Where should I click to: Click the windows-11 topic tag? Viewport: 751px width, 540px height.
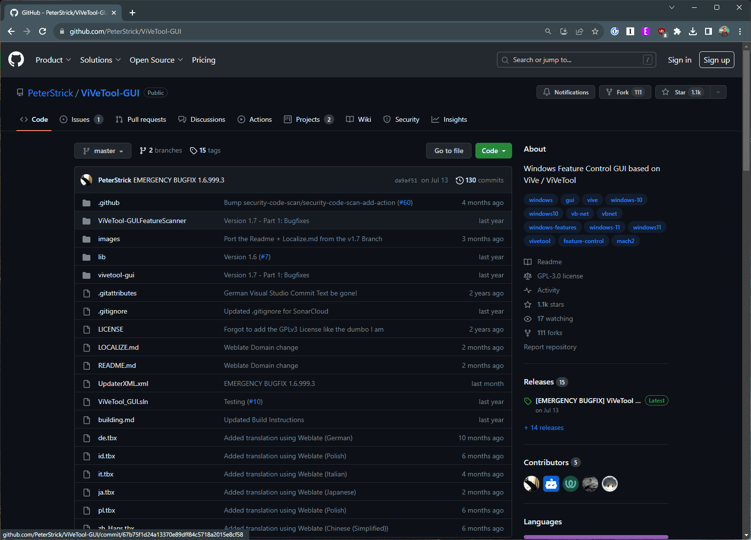604,227
